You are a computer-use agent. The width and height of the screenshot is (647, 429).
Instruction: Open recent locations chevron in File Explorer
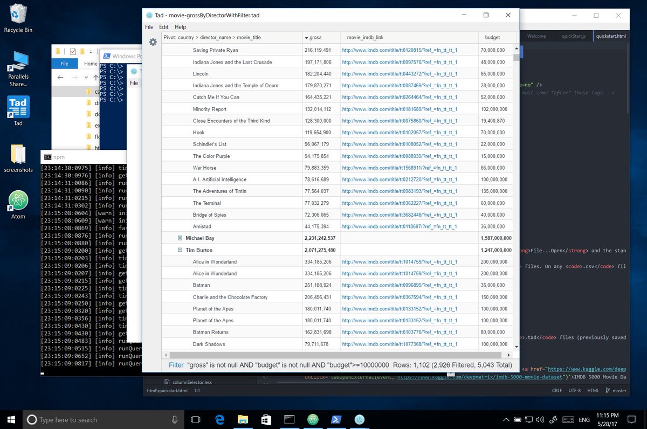(x=86, y=77)
